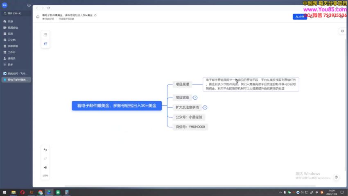Switch to mind map view icon
The image size is (348, 196).
pyautogui.click(x=45, y=44)
